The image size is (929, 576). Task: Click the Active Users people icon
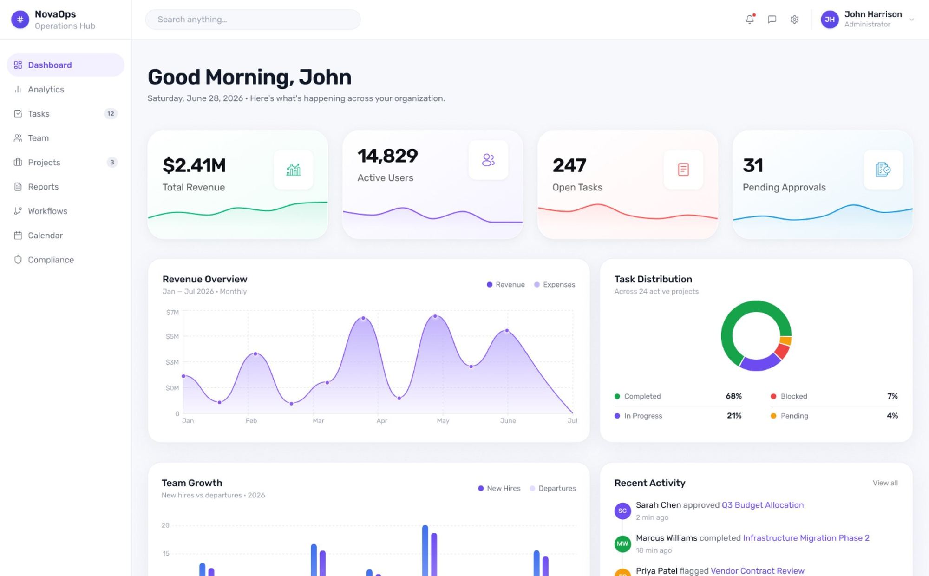[488, 160]
